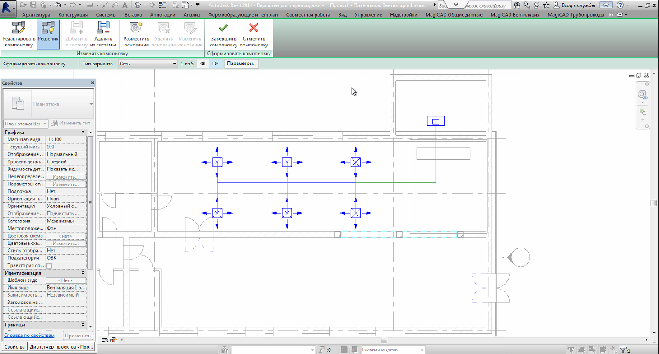Click Разместить основание tool
The width and height of the screenshot is (659, 354).
point(136,35)
